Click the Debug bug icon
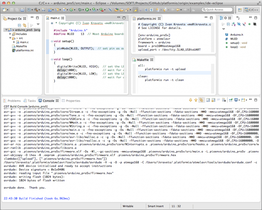 point(80,10)
